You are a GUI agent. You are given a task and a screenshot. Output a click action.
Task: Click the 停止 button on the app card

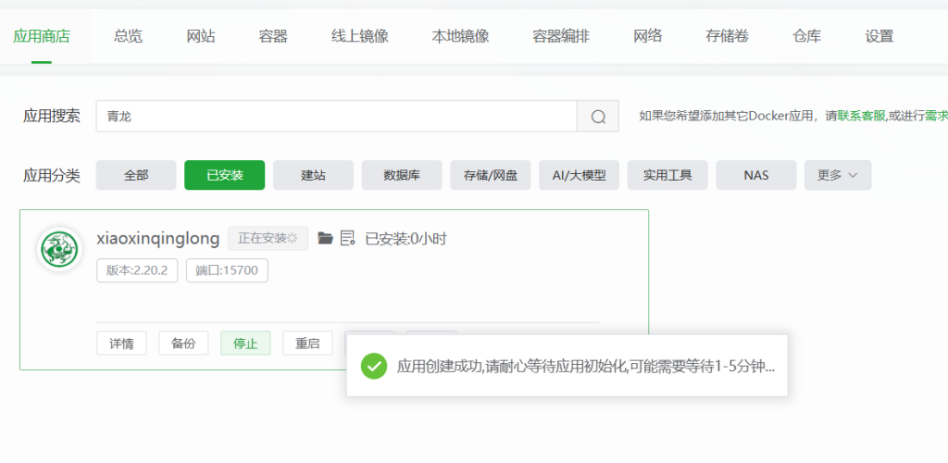click(245, 343)
